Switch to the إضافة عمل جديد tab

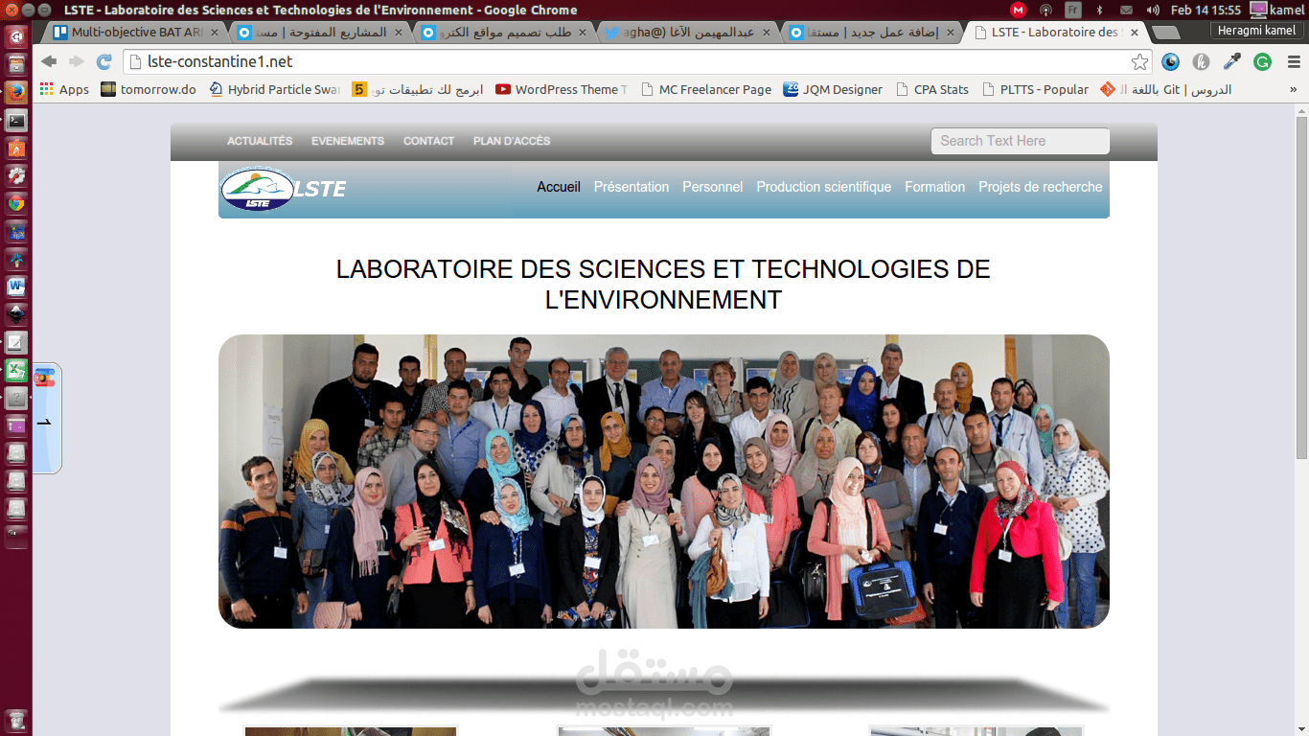873,32
